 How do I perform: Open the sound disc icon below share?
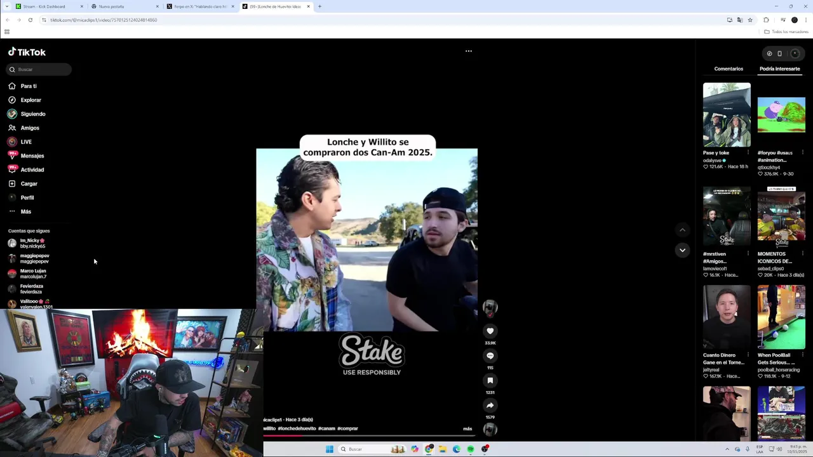(x=490, y=429)
